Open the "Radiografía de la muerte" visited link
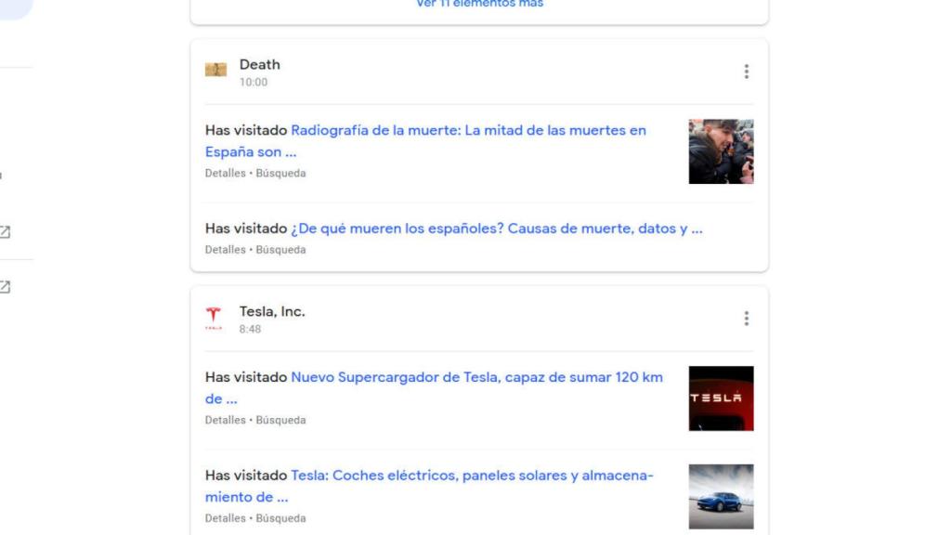This screenshot has height=535, width=951. pyautogui.click(x=425, y=141)
